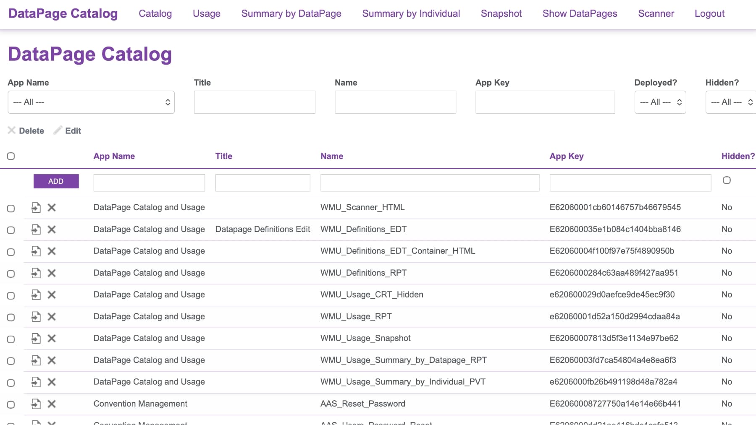756x425 pixels.
Task: Open edit icon for WMU_Definitions_RPT row
Action: [36, 273]
